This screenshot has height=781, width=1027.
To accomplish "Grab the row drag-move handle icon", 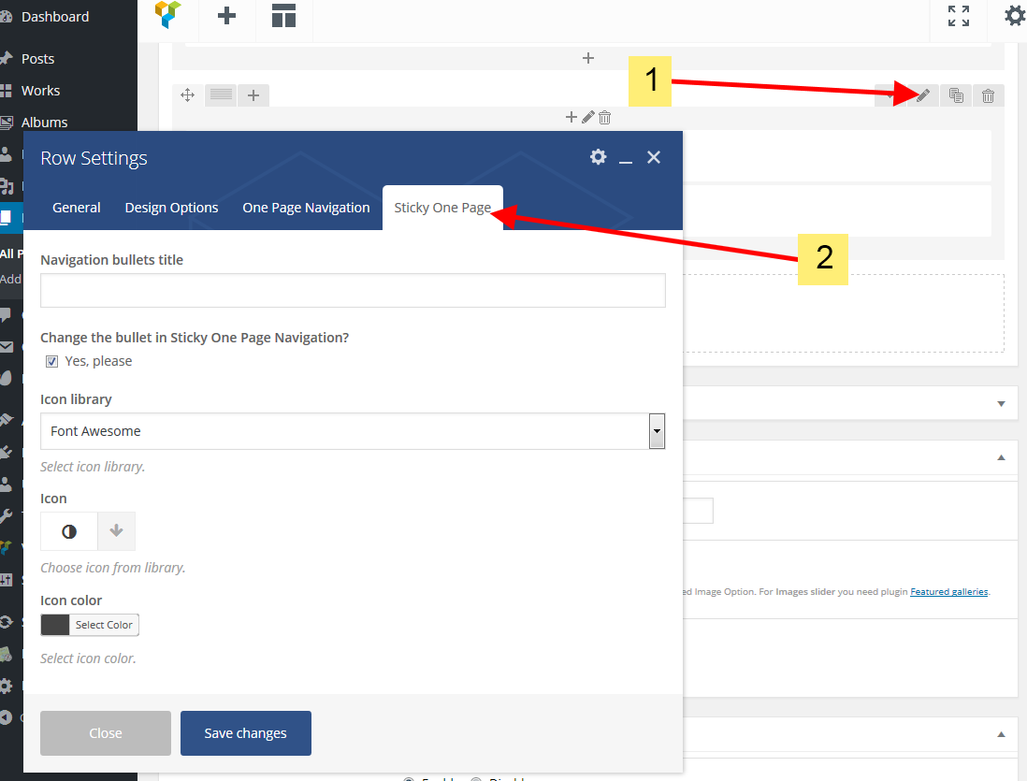I will pyautogui.click(x=187, y=94).
